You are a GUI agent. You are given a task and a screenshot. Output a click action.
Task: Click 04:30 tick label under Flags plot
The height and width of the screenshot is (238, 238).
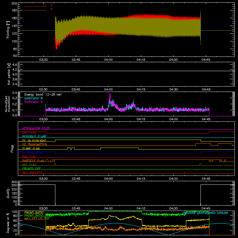coord(173,179)
